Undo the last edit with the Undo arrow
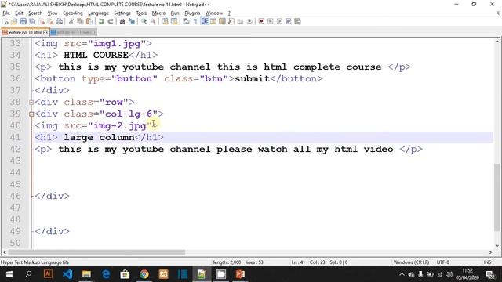The image size is (502, 282). [101, 21]
